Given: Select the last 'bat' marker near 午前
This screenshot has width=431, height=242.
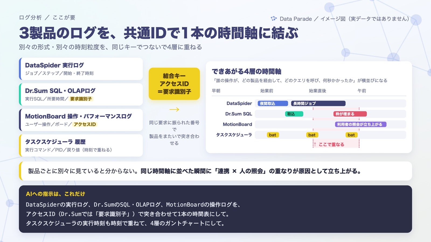Looking at the screenshot, I should click(x=351, y=135).
